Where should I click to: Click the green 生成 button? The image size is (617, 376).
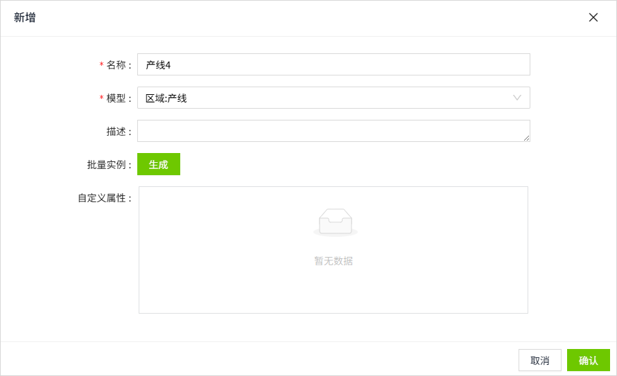pos(159,164)
